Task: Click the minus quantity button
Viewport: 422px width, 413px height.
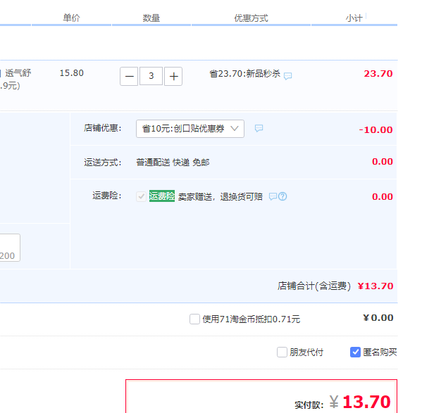Action: pyautogui.click(x=129, y=76)
